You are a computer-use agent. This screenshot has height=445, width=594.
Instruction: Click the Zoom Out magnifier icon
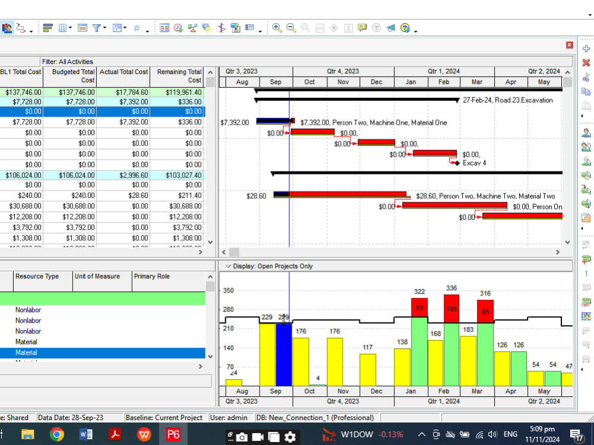click(291, 28)
